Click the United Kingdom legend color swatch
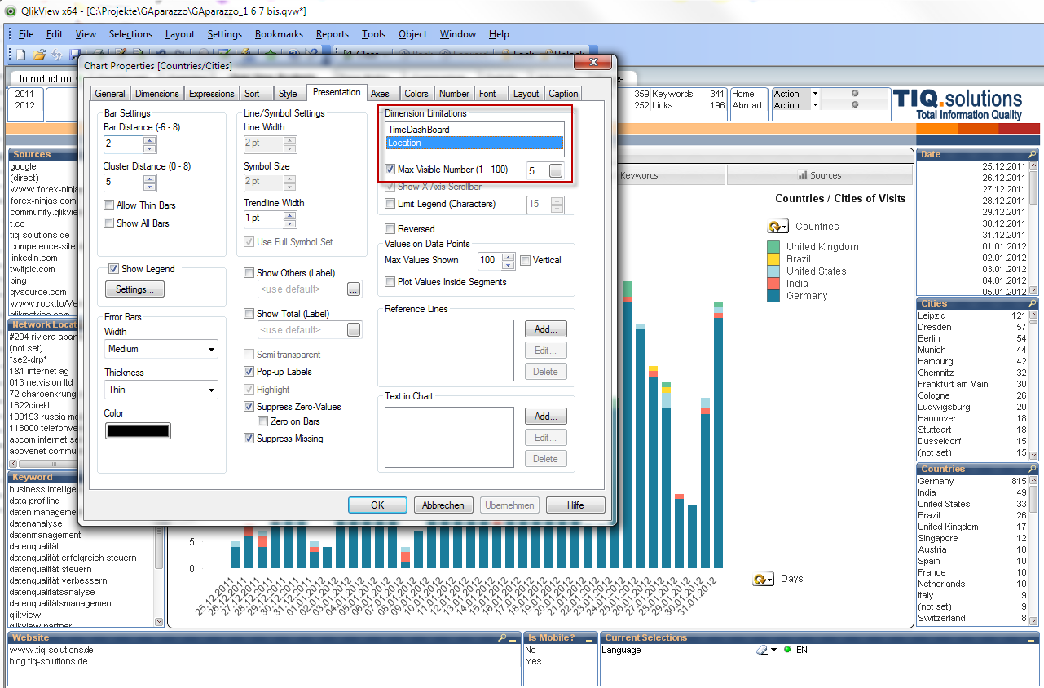1044x688 pixels. tap(774, 247)
